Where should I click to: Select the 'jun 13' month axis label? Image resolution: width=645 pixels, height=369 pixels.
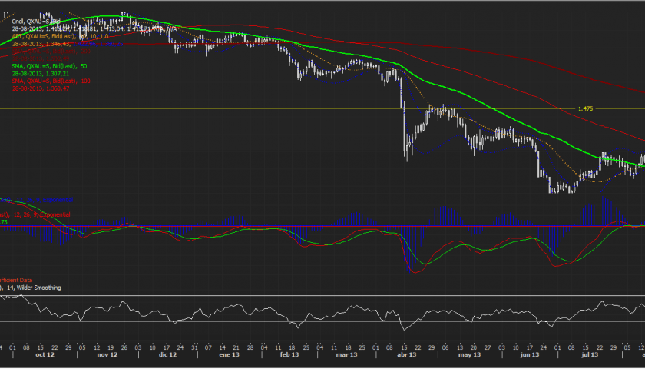530,355
